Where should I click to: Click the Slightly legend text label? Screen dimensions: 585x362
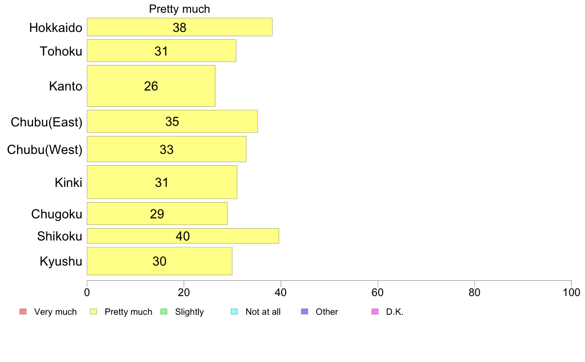[x=190, y=312]
